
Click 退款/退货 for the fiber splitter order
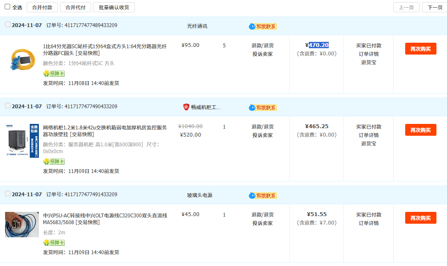[262, 46]
